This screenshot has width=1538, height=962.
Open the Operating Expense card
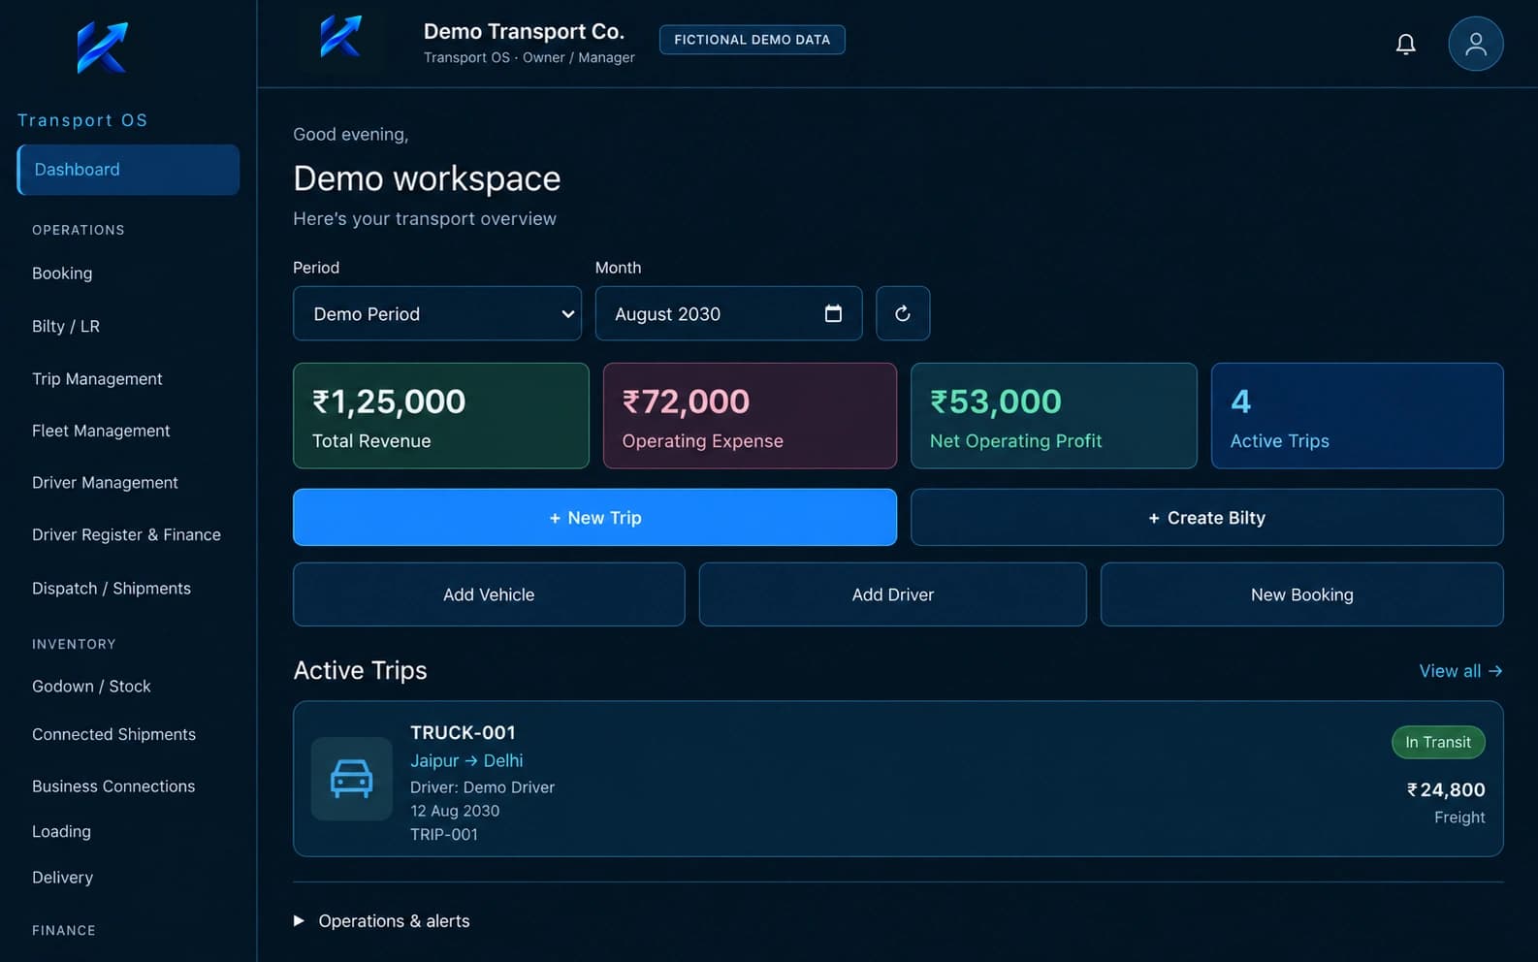tap(750, 416)
